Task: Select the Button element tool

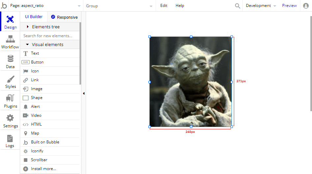Action: pos(50,62)
